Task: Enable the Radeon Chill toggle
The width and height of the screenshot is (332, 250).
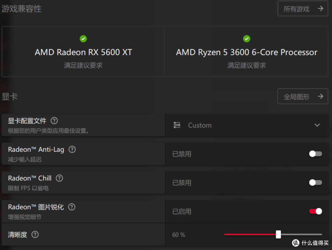Action: tap(315, 183)
